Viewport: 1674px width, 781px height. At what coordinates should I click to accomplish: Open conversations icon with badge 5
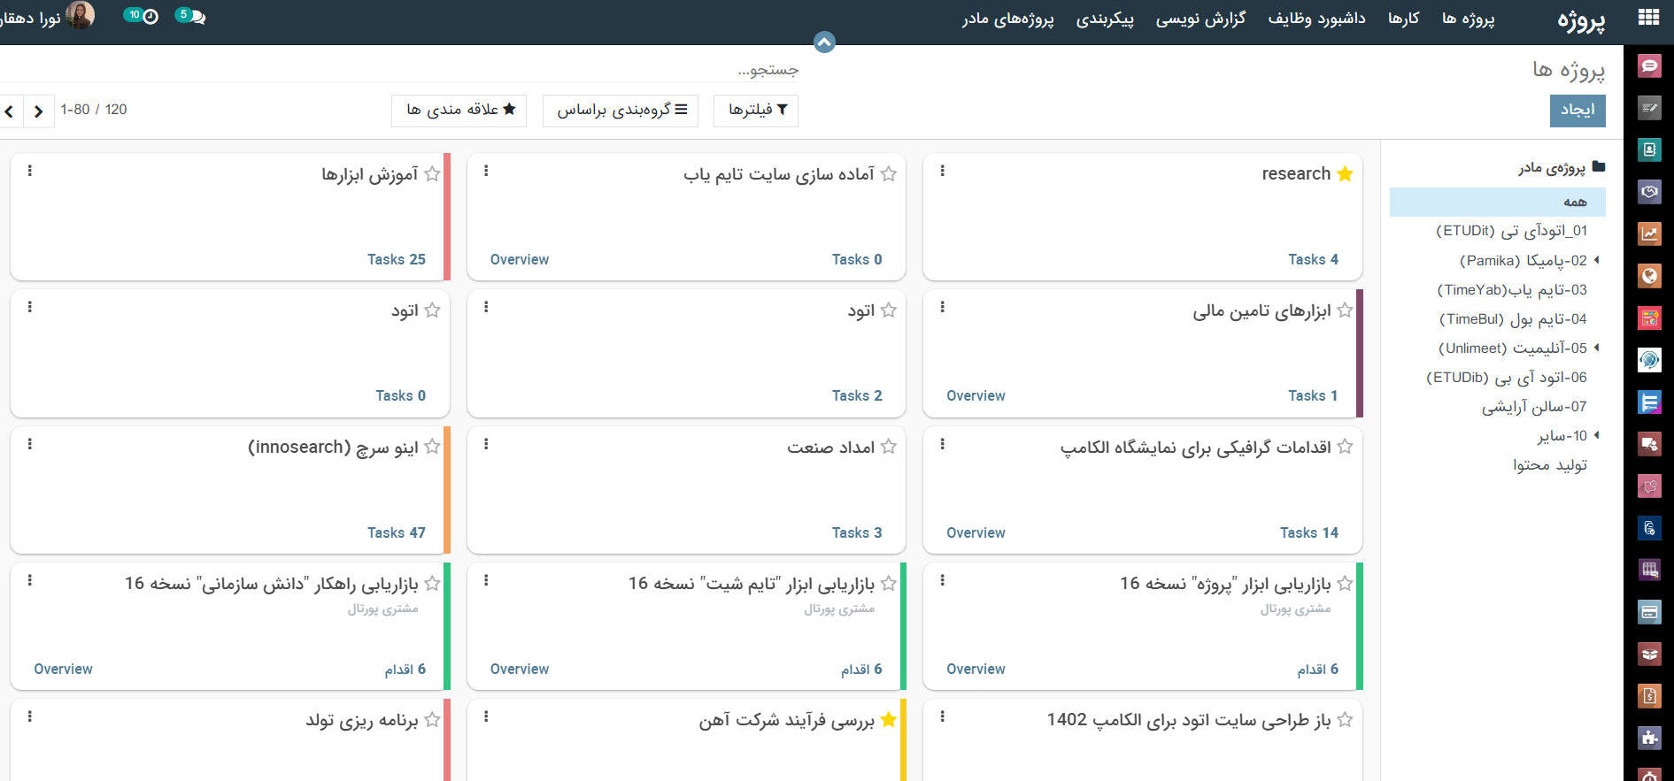(x=191, y=16)
